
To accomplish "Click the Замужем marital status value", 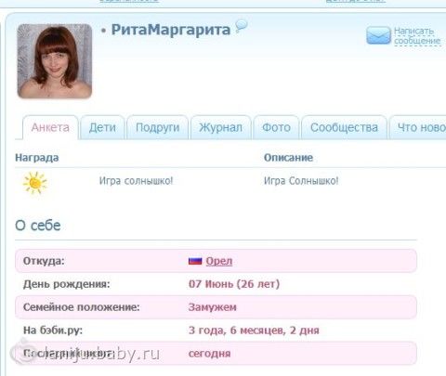I will pyautogui.click(x=213, y=307).
